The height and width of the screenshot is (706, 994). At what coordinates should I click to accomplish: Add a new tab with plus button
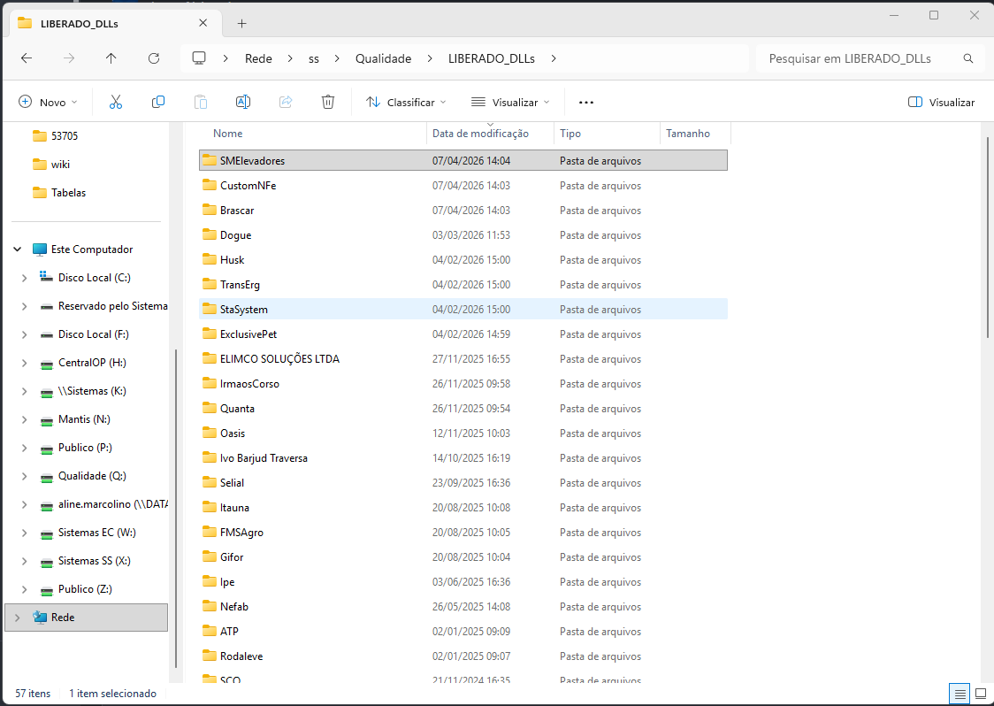click(241, 23)
